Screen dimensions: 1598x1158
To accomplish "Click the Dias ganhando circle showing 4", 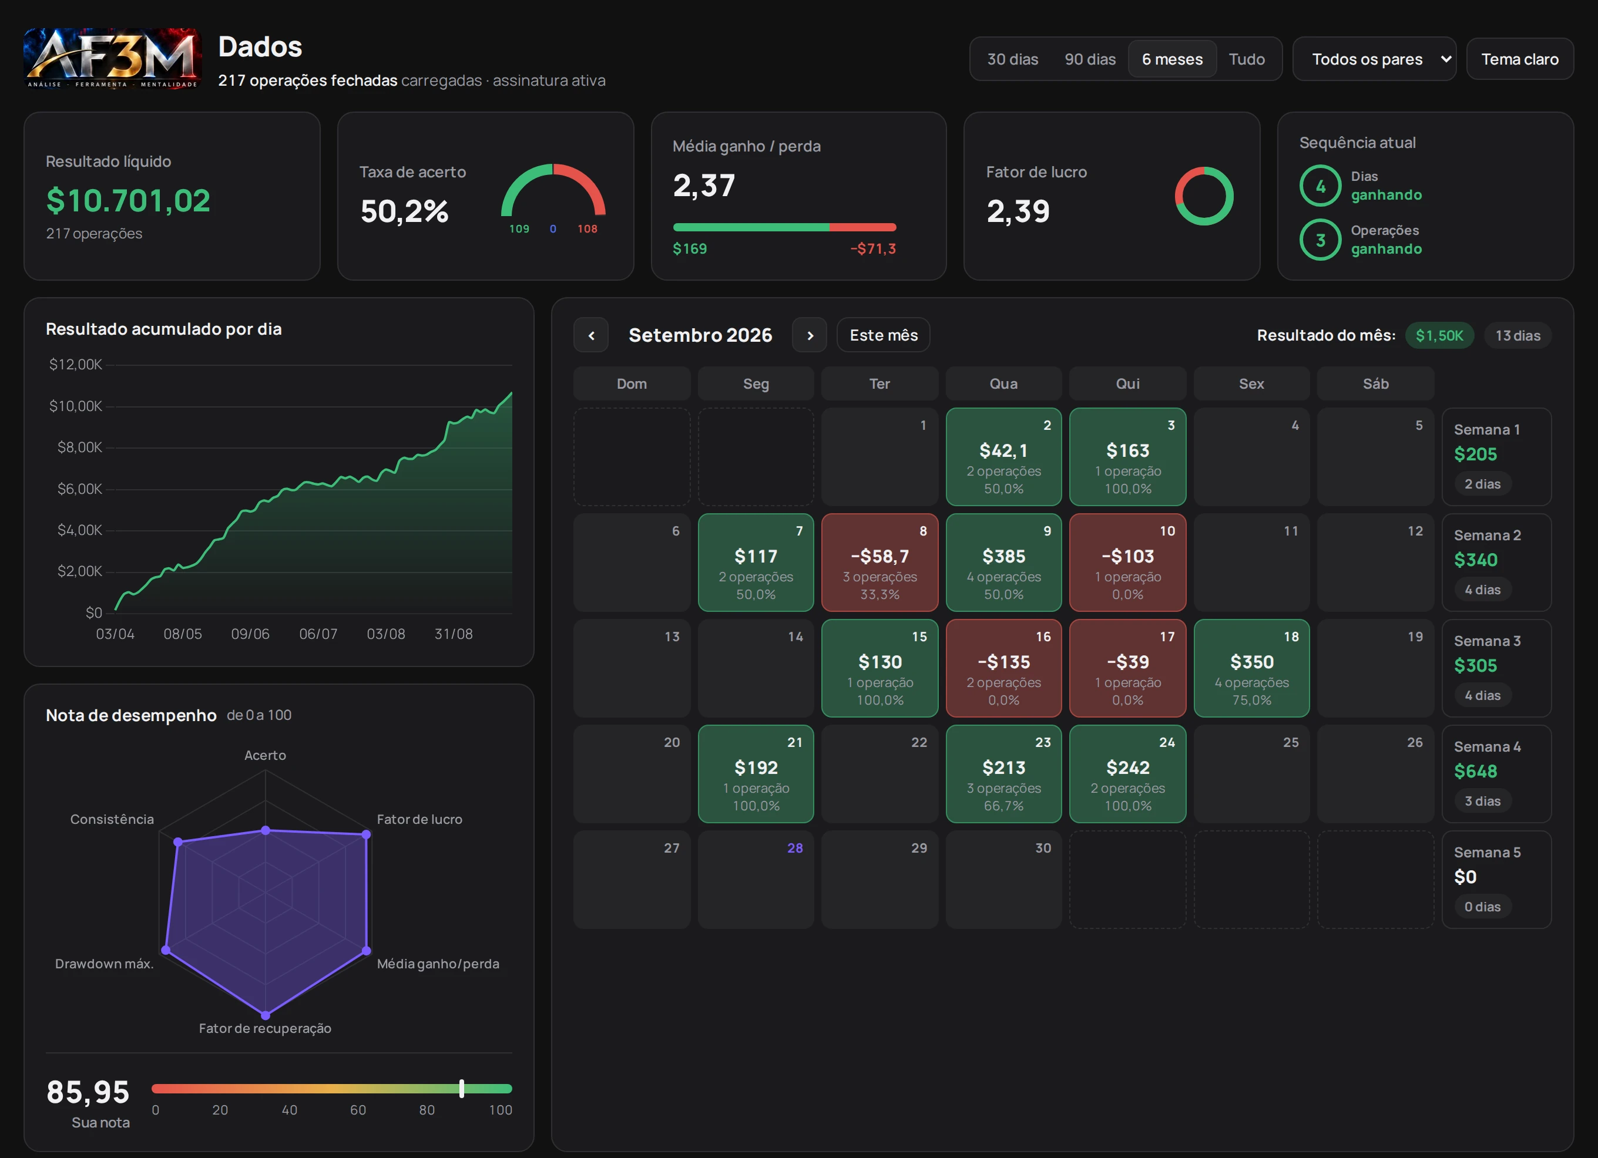I will [1320, 186].
